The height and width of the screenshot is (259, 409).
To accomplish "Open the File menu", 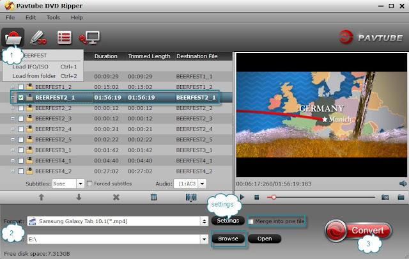I will [x=10, y=17].
